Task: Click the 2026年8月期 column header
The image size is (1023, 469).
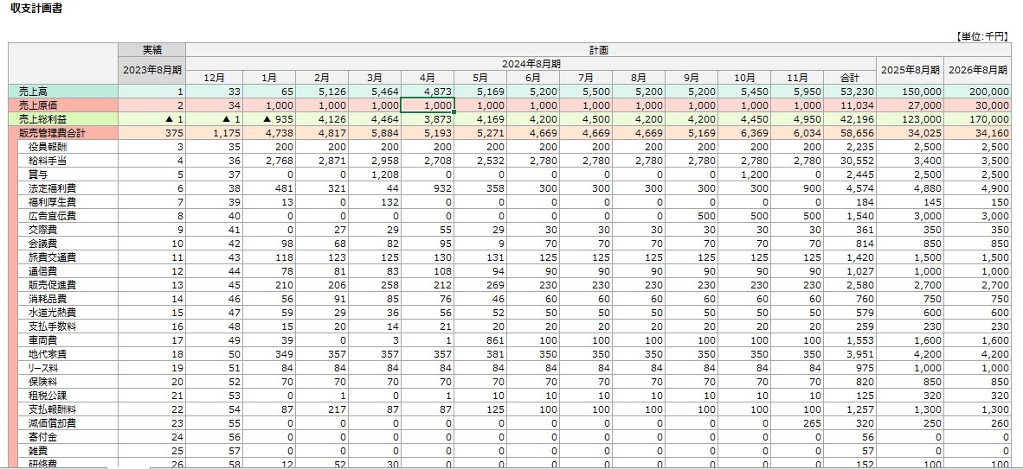Action: (977, 71)
